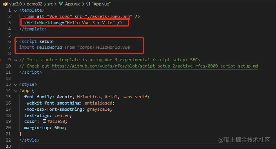Click the curly braces symbol icon in breadcrumb
Viewport: 276px width, 149px height.
tap(88, 4)
